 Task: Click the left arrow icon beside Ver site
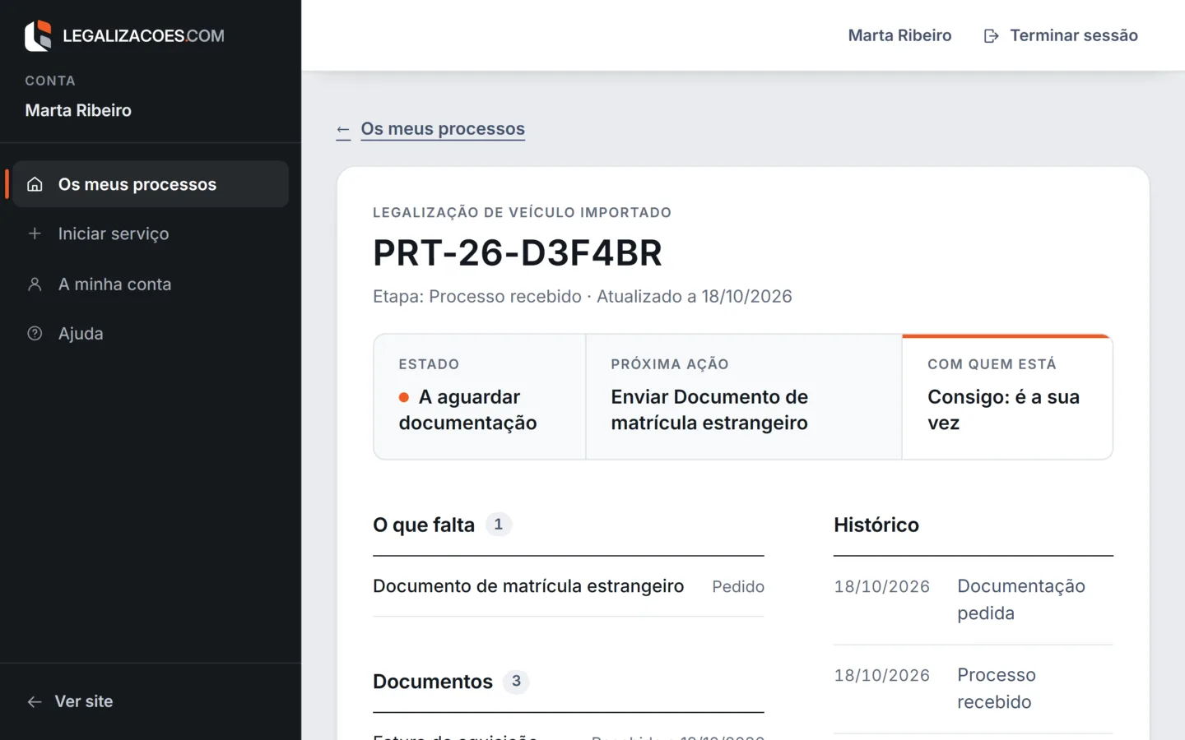click(35, 701)
